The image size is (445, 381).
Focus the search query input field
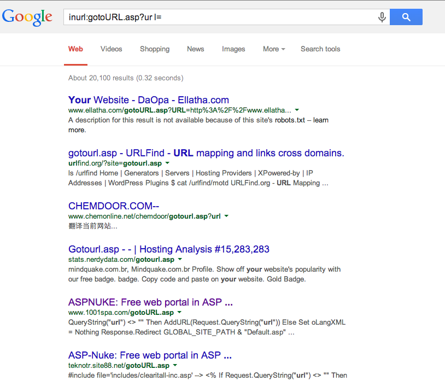click(x=220, y=17)
